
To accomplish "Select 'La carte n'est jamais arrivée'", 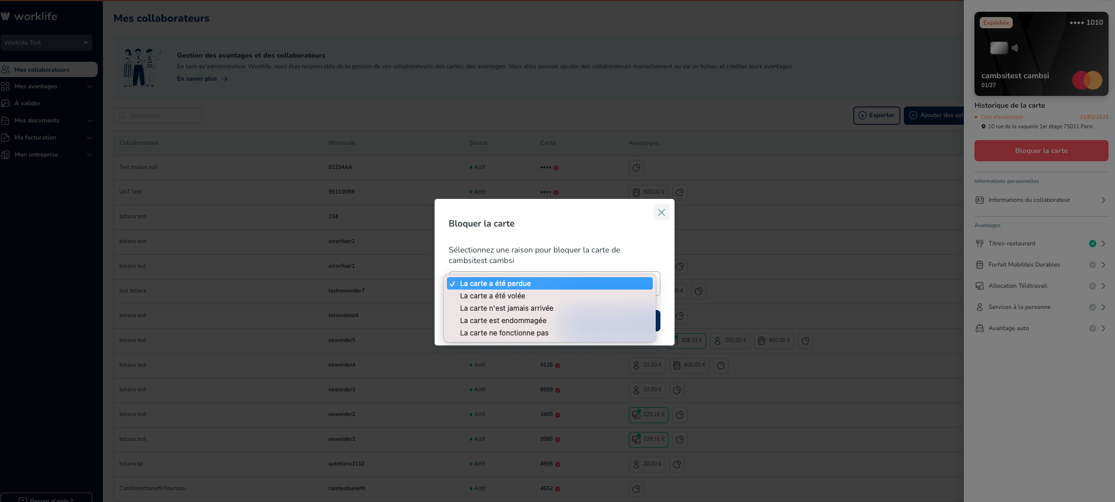I will (506, 308).
